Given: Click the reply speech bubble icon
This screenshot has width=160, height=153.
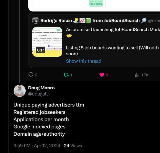Looking at the screenshot, I should 31,75.
